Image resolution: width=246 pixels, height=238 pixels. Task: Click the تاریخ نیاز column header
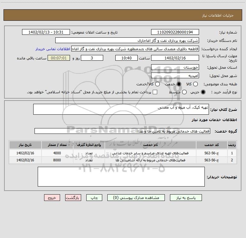coord(25,145)
